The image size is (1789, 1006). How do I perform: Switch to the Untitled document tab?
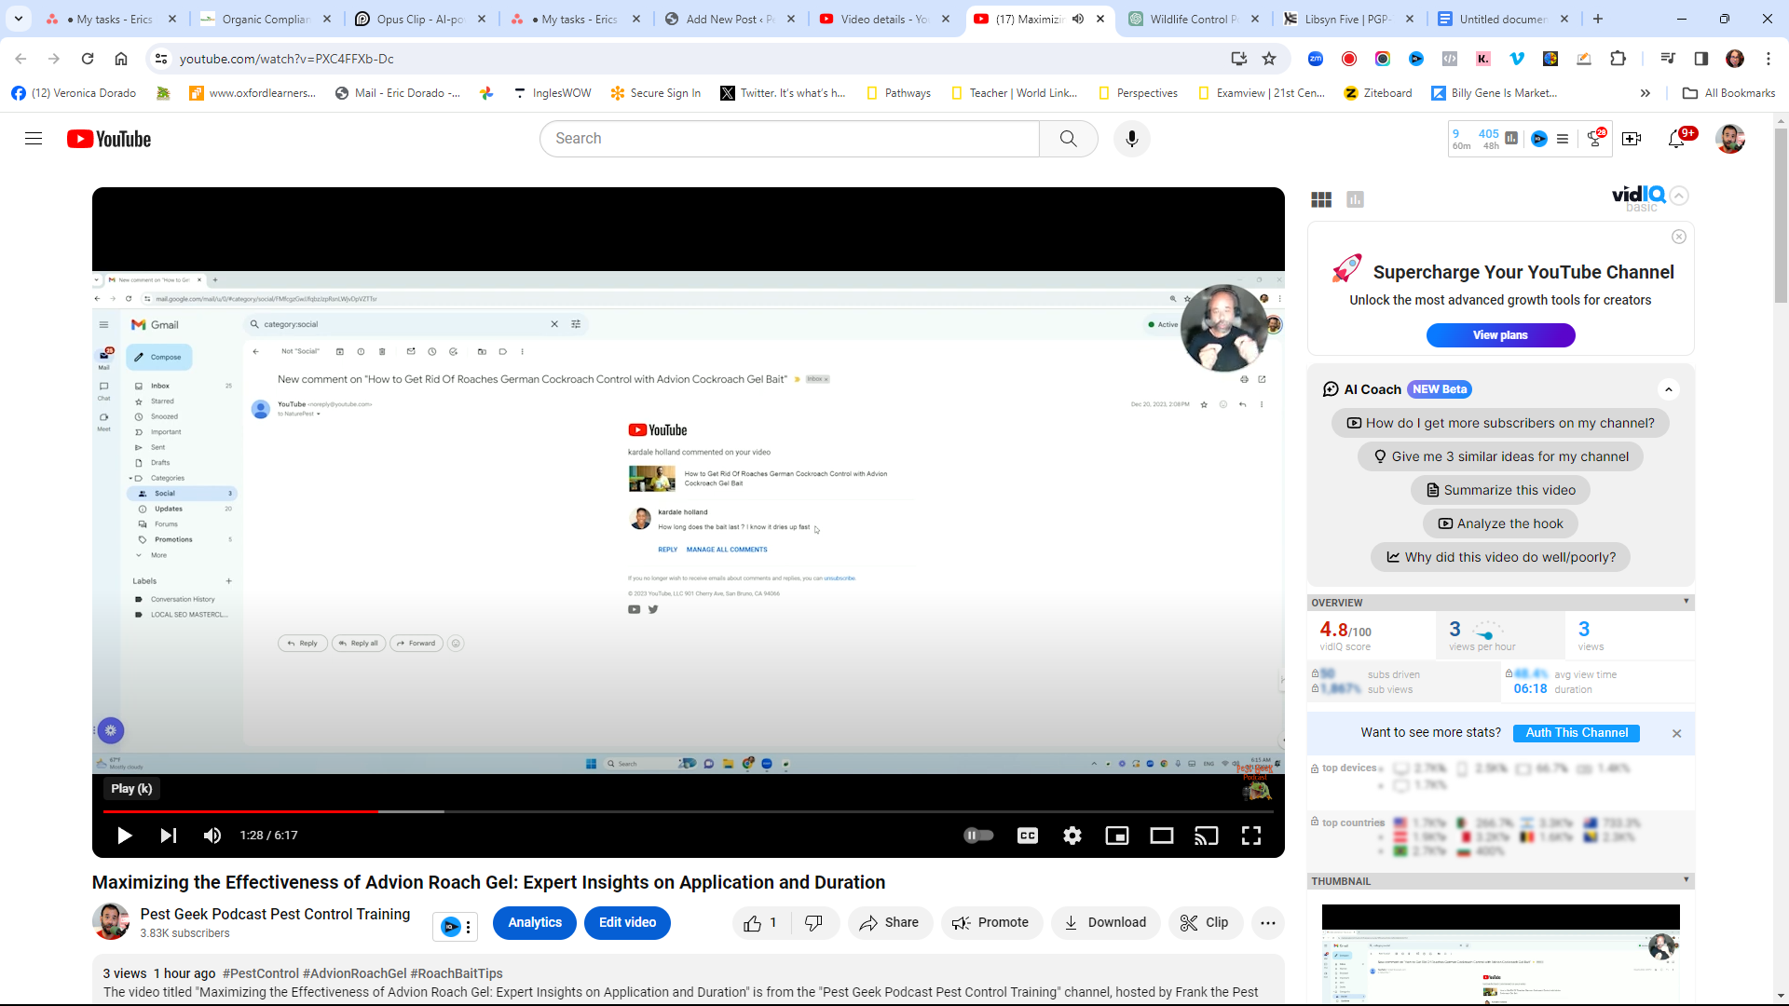point(1500,19)
